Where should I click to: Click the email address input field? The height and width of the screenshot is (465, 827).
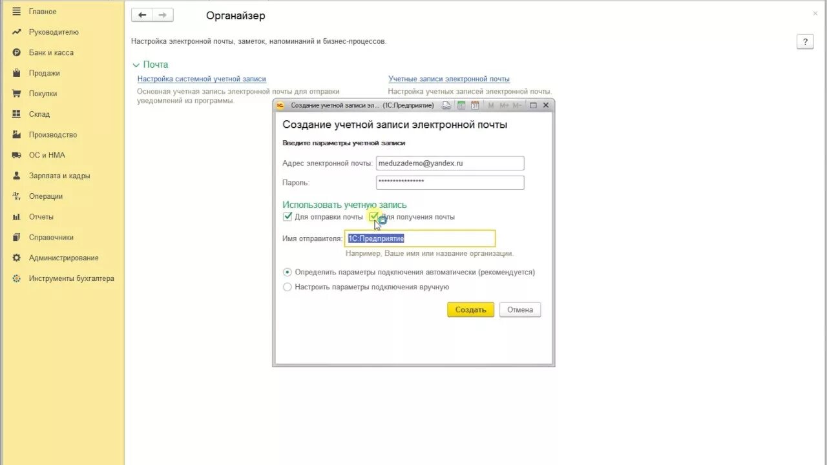[x=450, y=163]
